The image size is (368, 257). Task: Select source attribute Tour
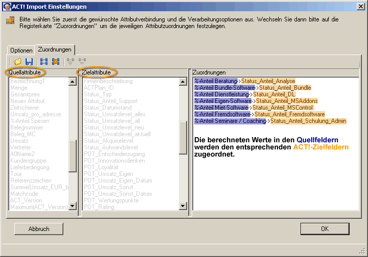(16, 174)
